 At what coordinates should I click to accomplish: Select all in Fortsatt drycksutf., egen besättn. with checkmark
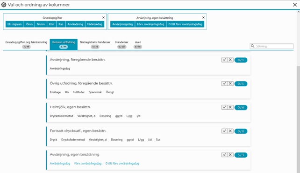pos(224,131)
